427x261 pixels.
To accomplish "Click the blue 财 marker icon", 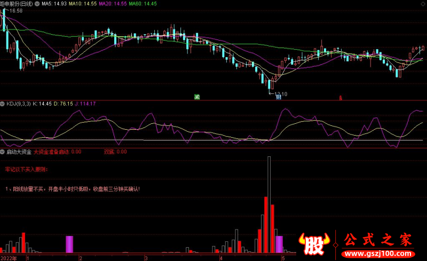I will (x=278, y=97).
